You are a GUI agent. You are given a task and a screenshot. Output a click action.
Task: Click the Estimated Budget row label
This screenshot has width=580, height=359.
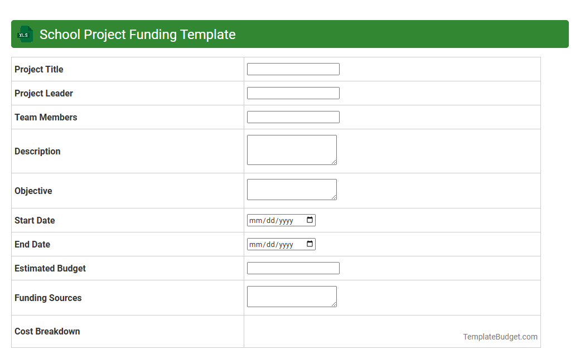click(x=50, y=268)
